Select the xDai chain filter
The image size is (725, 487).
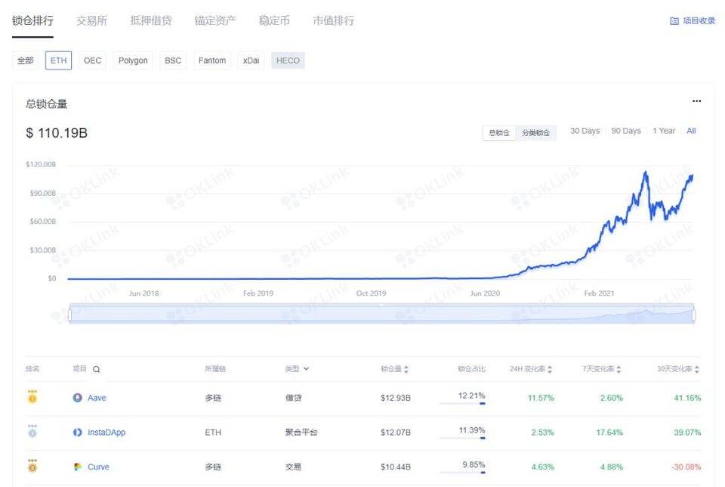(x=251, y=60)
